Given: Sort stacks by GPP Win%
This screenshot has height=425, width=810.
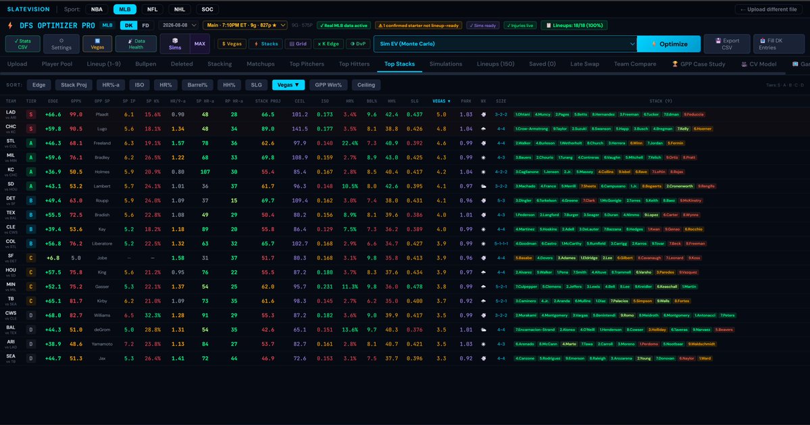Looking at the screenshot, I should pos(328,84).
